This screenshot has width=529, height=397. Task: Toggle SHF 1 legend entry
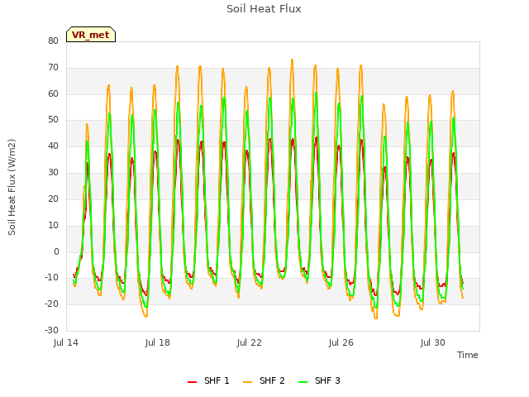(x=208, y=380)
